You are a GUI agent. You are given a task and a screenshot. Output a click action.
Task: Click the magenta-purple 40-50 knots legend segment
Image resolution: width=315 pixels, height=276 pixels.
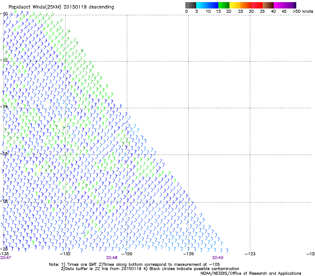click(285, 5)
